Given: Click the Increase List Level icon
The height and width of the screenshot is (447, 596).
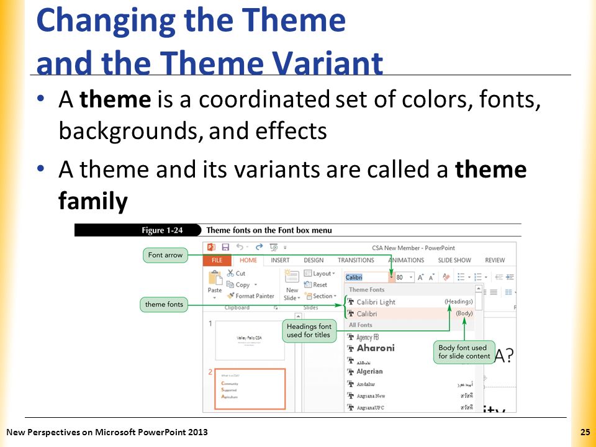Looking at the screenshot, I should click(x=510, y=277).
